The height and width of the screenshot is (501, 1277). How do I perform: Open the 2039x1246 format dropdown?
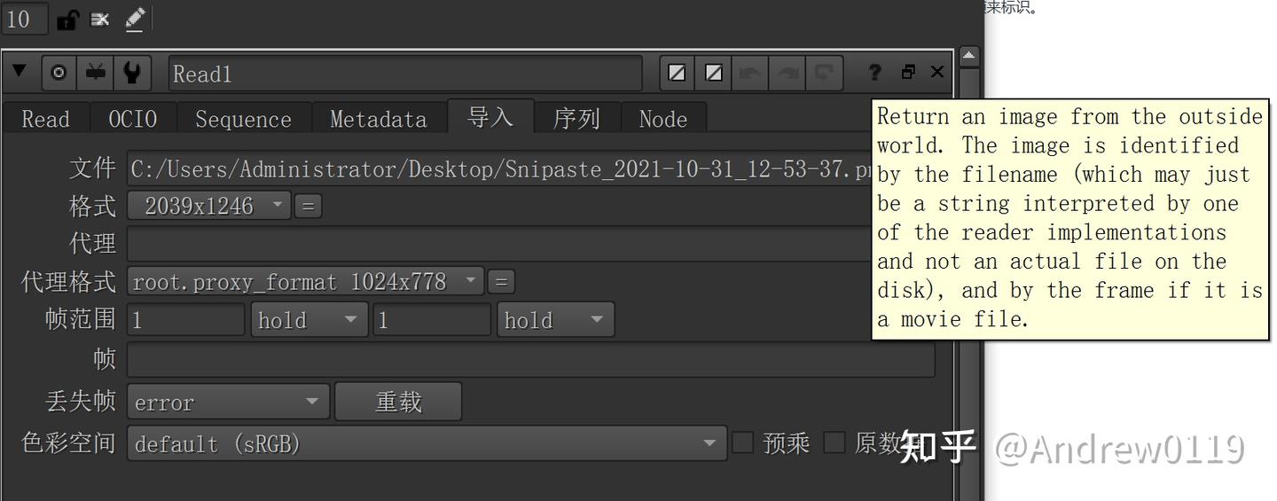point(209,207)
